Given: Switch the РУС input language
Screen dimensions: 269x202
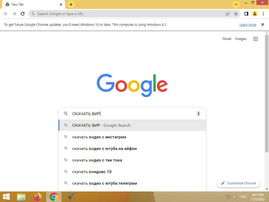Looking at the screenshot, I should coord(244,197).
